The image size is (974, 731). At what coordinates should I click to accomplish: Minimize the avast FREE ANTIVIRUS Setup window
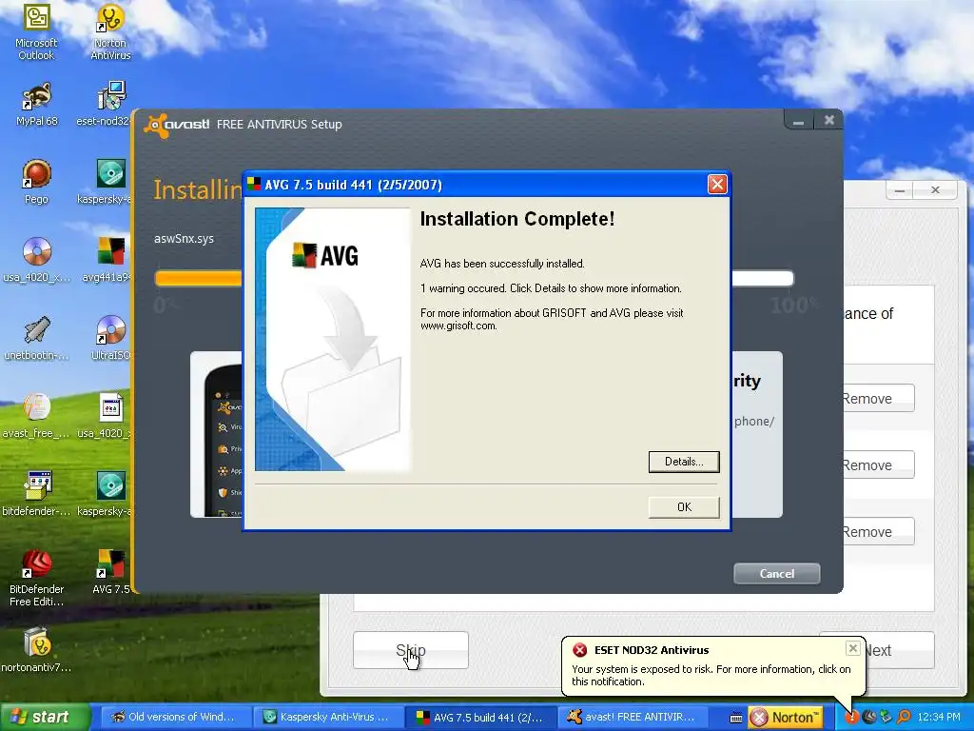[x=799, y=121]
